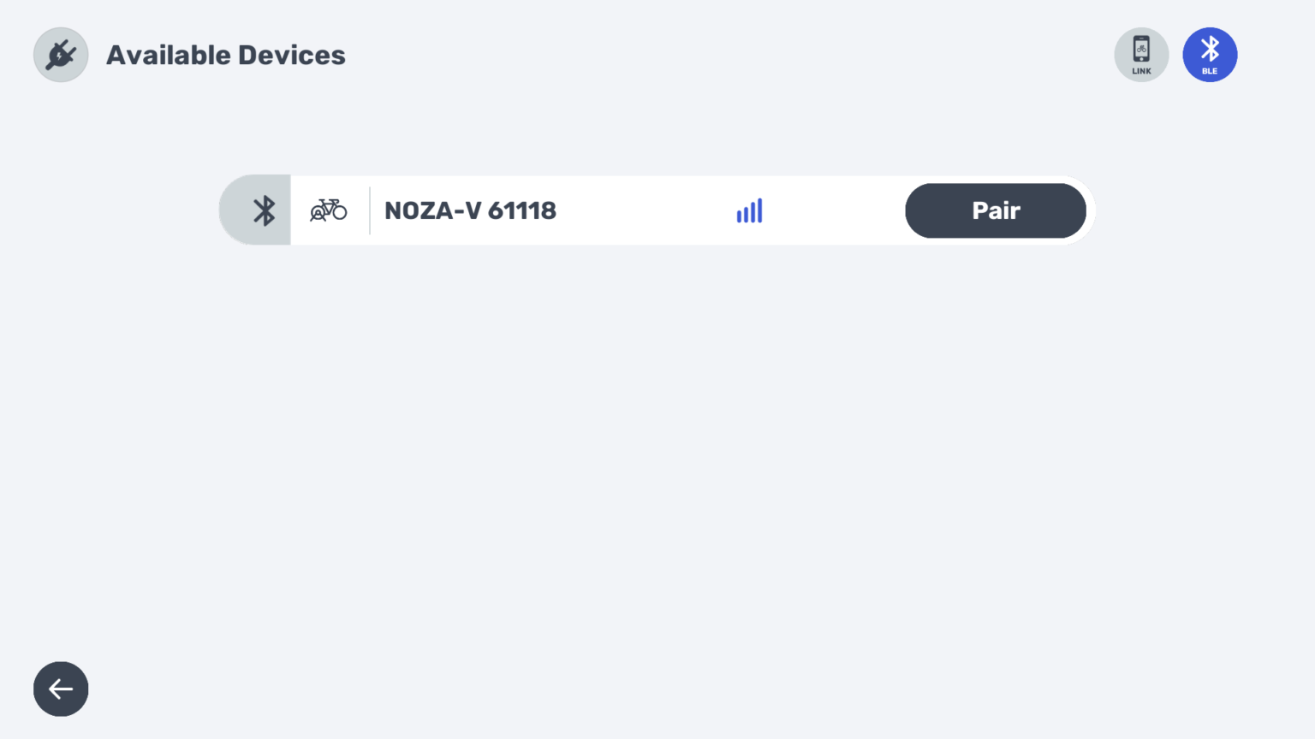The width and height of the screenshot is (1315, 739).
Task: Click the Available Devices heading
Action: pos(225,55)
